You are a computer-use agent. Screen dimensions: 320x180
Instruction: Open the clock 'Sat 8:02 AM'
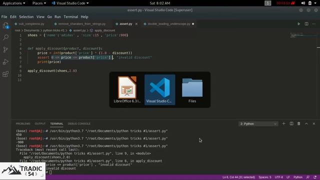160,3
